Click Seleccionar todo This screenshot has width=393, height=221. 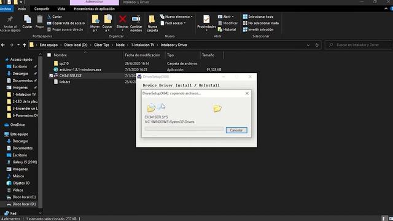pyautogui.click(x=258, y=17)
